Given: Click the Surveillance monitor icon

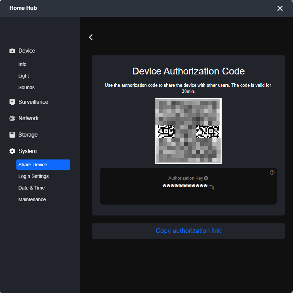Looking at the screenshot, I should click(x=12, y=102).
